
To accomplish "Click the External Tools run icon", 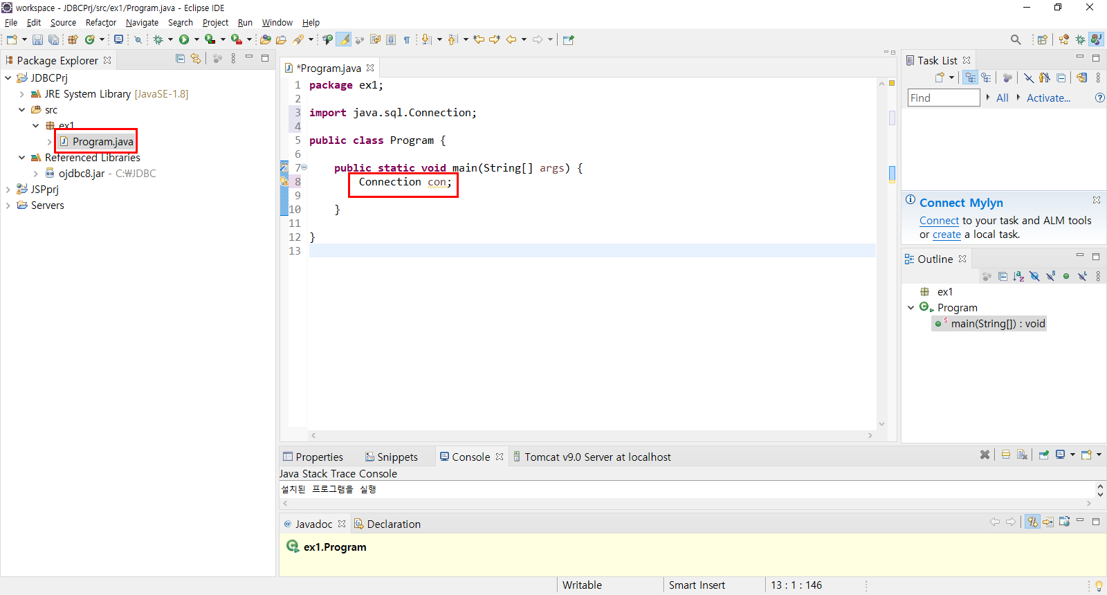I will (x=237, y=39).
